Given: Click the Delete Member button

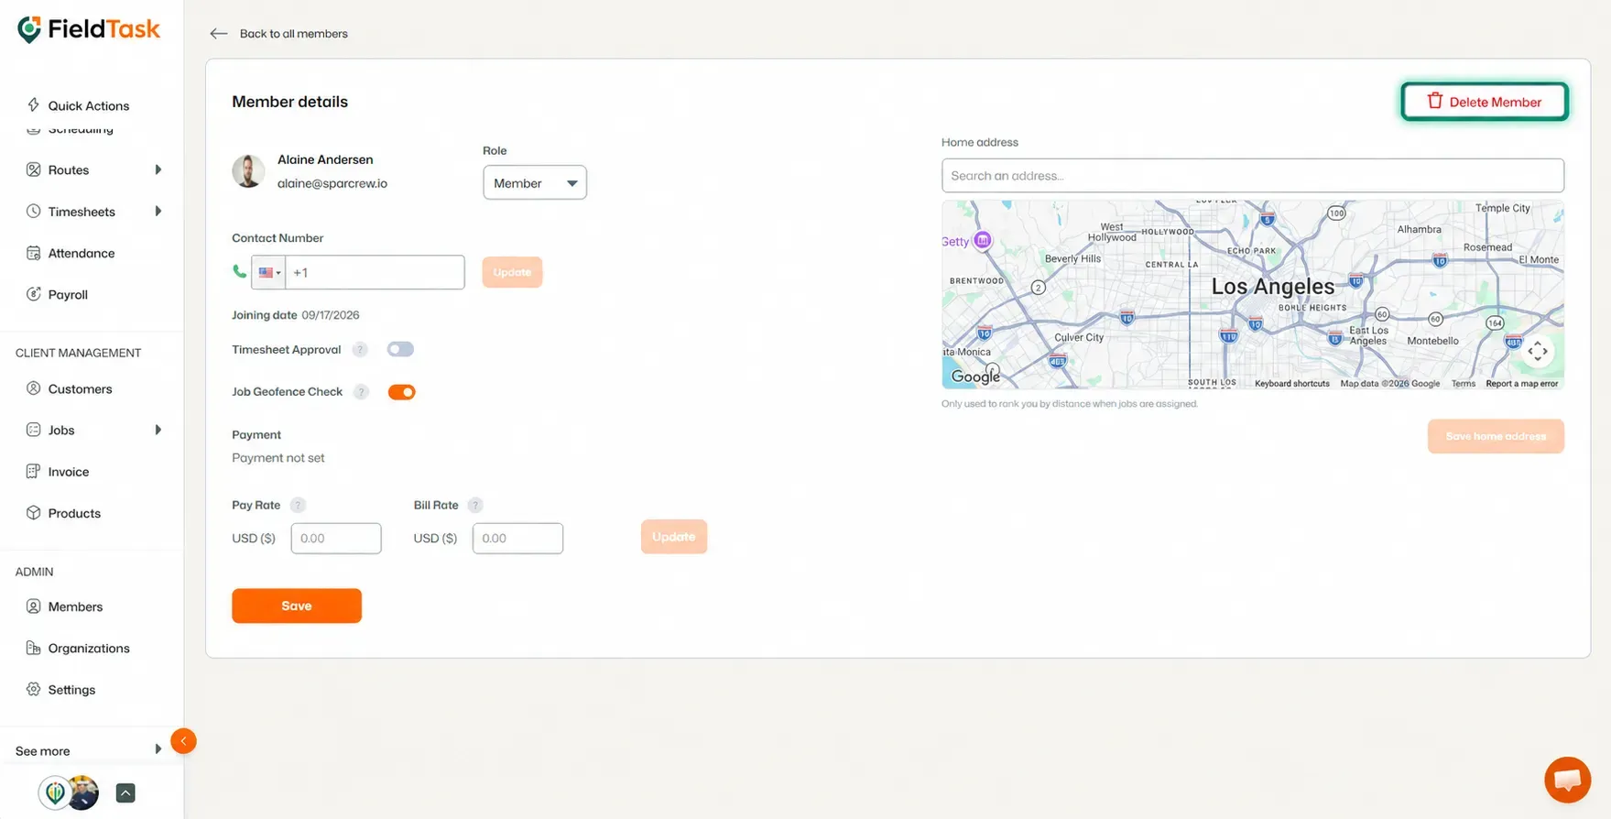Looking at the screenshot, I should tap(1485, 102).
